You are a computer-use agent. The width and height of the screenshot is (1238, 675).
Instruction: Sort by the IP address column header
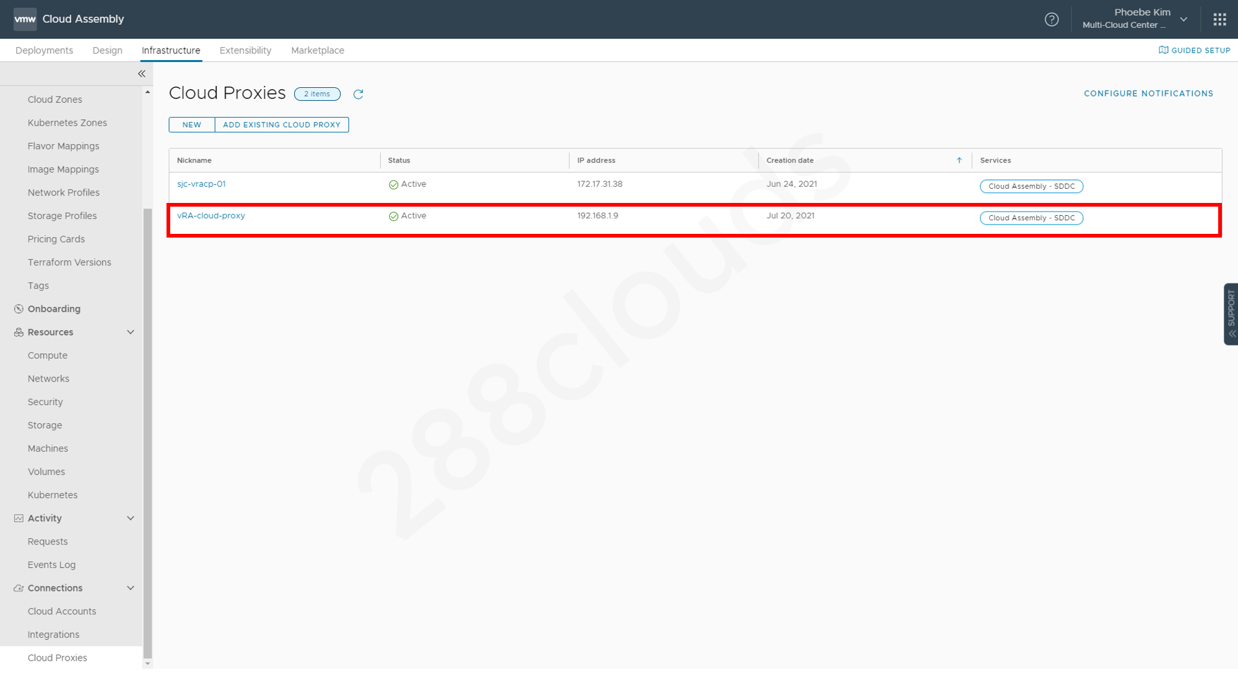point(596,160)
